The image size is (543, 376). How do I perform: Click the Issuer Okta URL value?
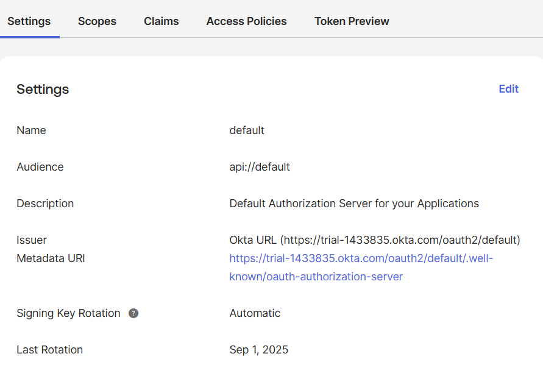pos(374,239)
